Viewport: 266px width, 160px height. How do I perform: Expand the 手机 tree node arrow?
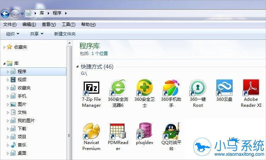coord(8,96)
